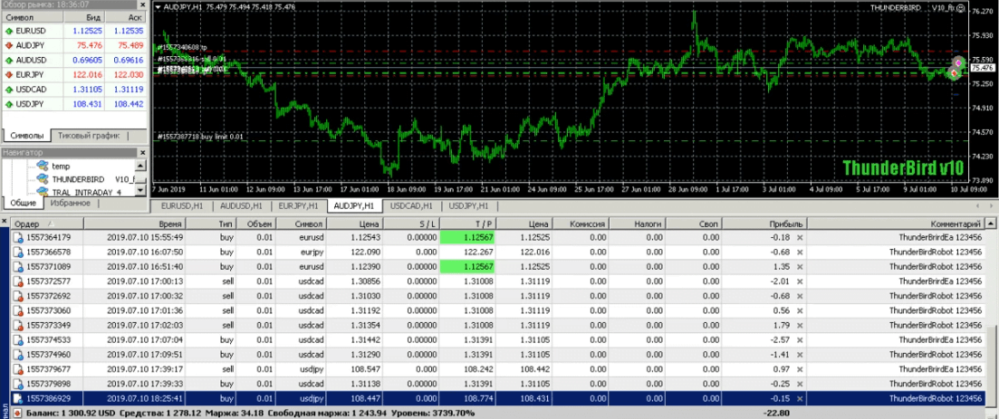
Task: Open the Избранное tab in Navigator
Action: 69,204
